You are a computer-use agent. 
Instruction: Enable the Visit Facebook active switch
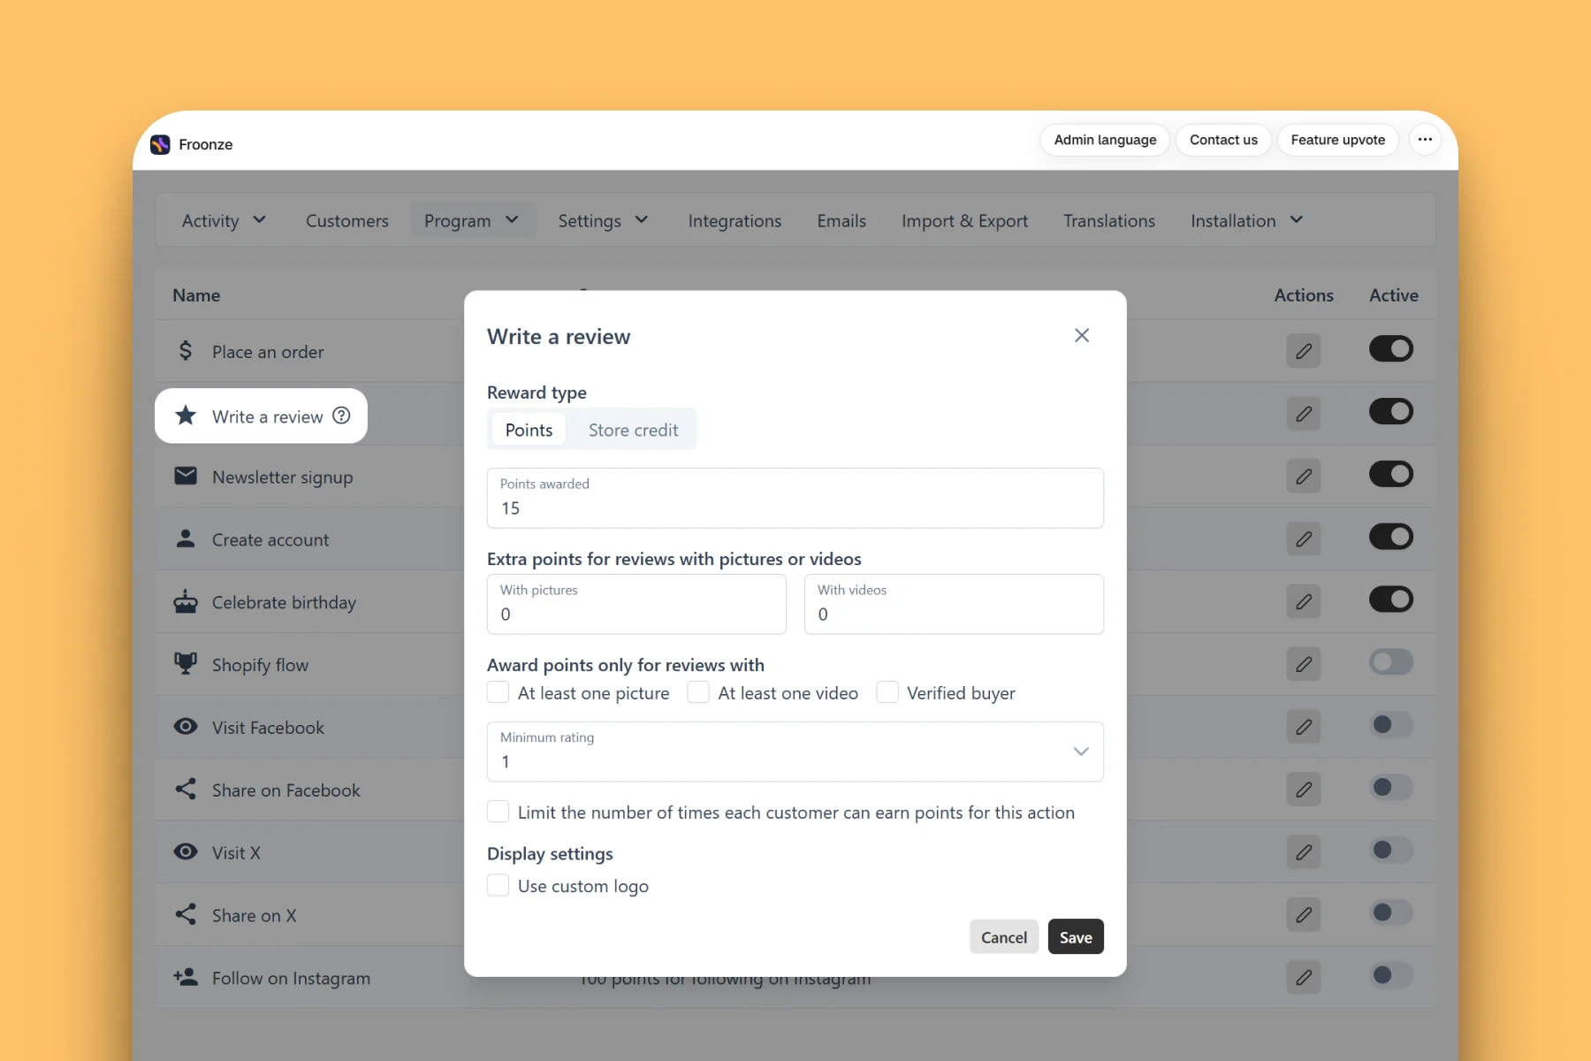(x=1391, y=725)
